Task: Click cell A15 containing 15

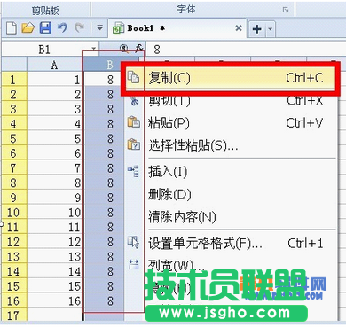Action: 54,286
